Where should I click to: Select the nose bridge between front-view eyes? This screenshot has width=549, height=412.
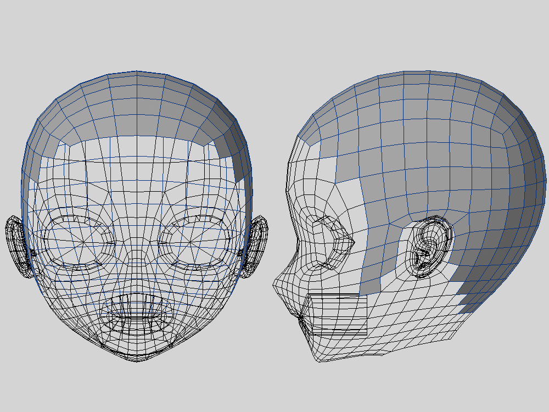pyautogui.click(x=137, y=242)
